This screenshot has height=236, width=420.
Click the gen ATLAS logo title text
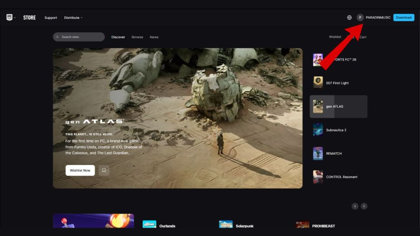(x=94, y=122)
